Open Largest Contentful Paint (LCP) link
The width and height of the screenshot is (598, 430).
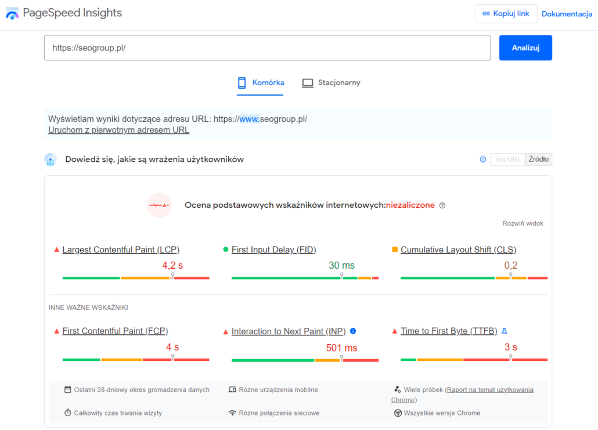(121, 250)
